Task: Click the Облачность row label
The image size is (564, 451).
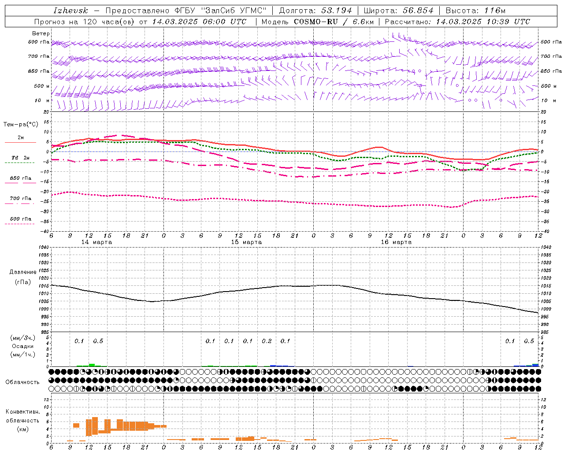Action: point(22,382)
